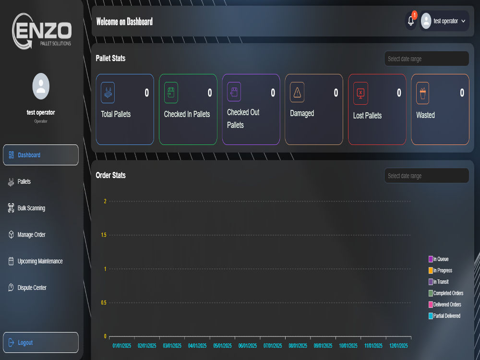This screenshot has width=480, height=360.
Task: Open the Pallets menu item
Action: (x=41, y=181)
